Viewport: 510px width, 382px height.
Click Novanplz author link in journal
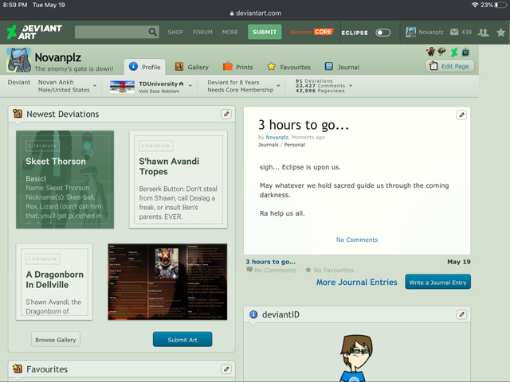tap(277, 138)
